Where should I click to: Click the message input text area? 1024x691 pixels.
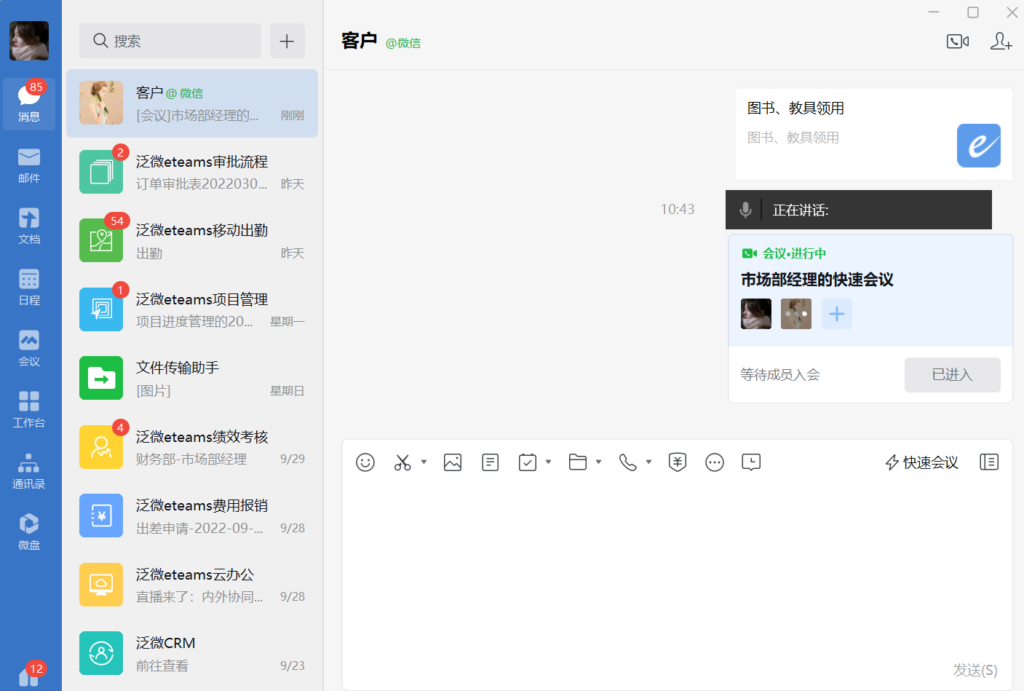[x=678, y=568]
